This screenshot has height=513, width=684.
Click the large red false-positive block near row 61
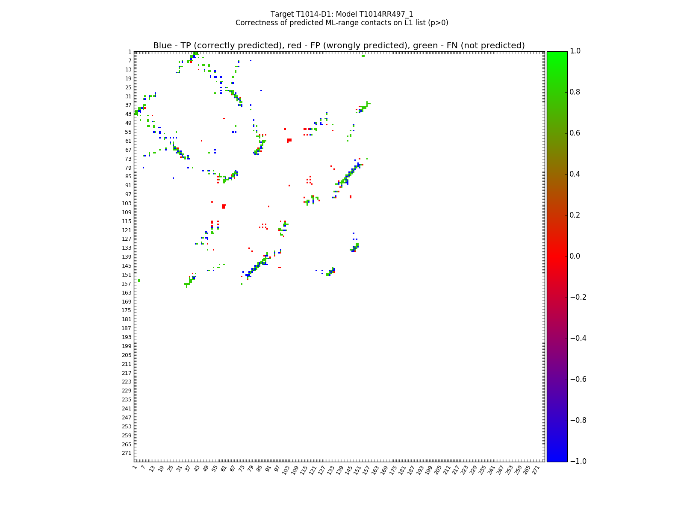click(289, 140)
